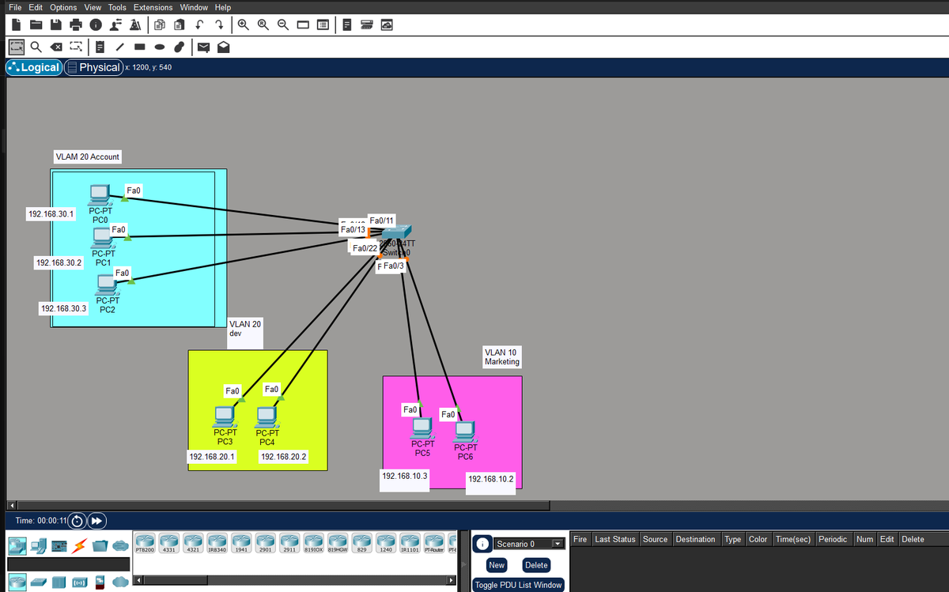The image size is (949, 592).
Task: Activate the Select tool
Action: click(x=16, y=47)
